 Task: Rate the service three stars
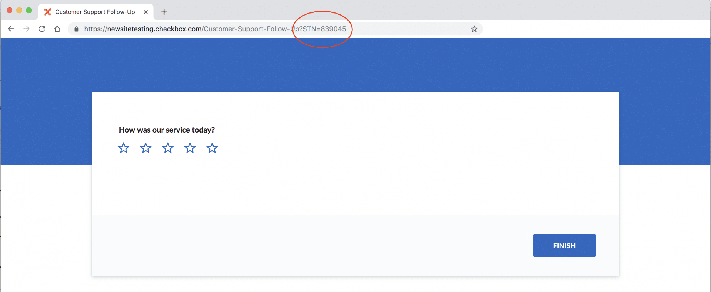168,148
